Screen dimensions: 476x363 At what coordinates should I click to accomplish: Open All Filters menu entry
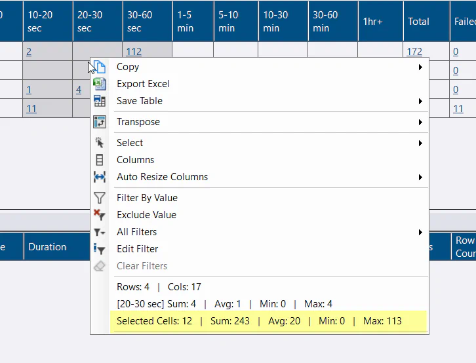(x=260, y=232)
